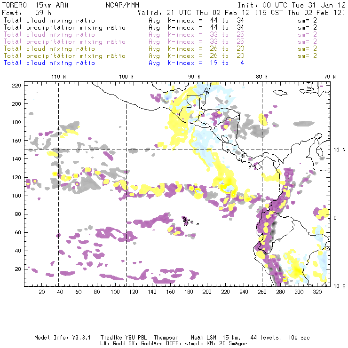Click the 220 tick on the left axis
348x348 pixels.
click(17, 85)
